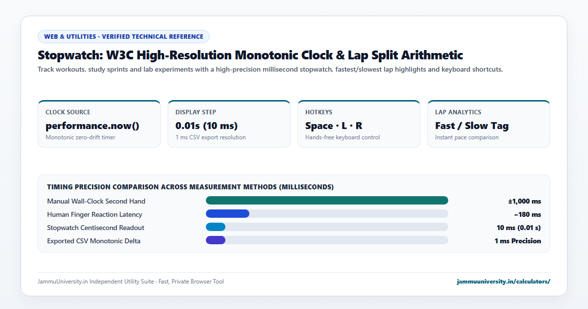Click the Monotonic zero-drift timer caption
This screenshot has width=588, height=309.
click(80, 137)
